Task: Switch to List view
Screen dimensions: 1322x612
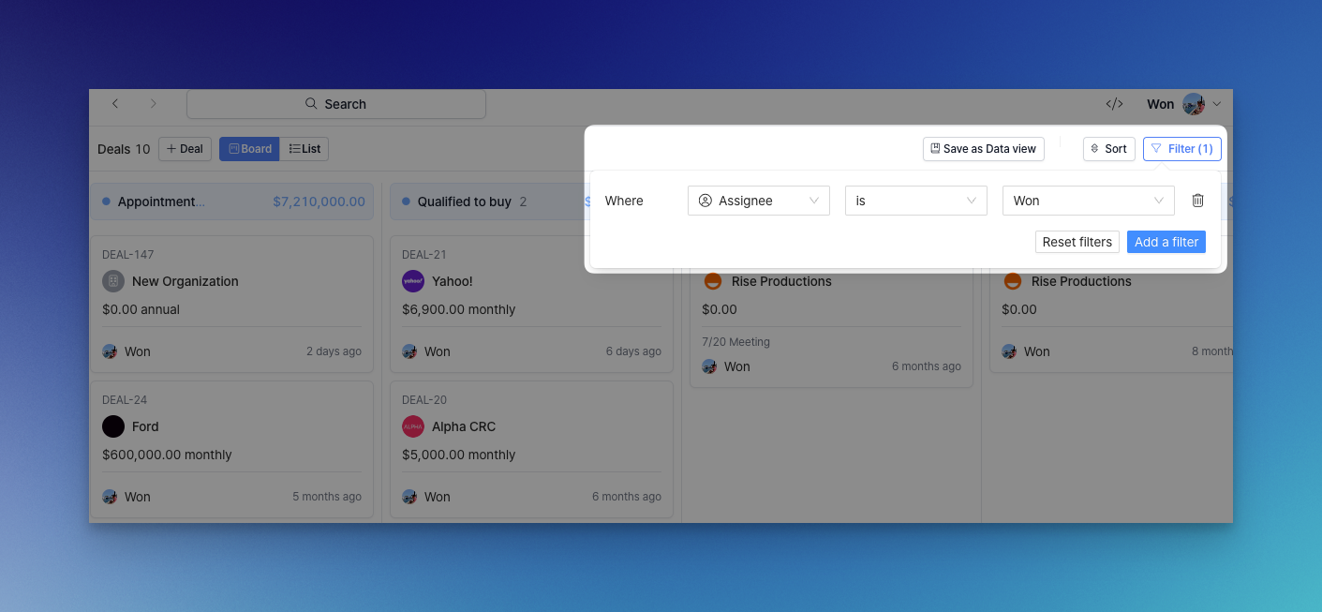Action: [305, 149]
